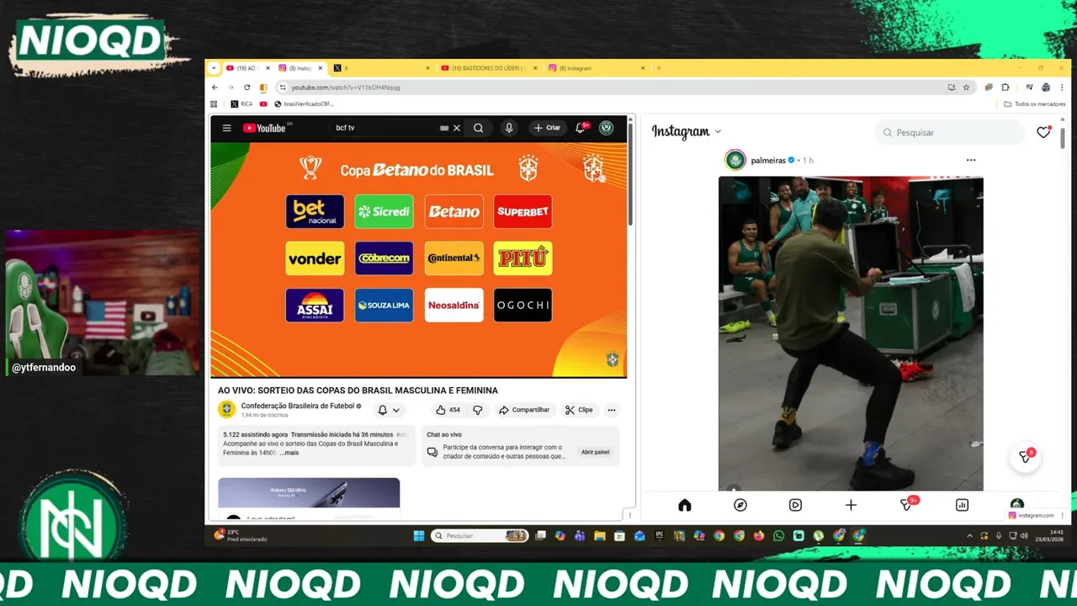Open the RICA bookmark
Viewport: 1077px width, 606px height.
tap(241, 104)
